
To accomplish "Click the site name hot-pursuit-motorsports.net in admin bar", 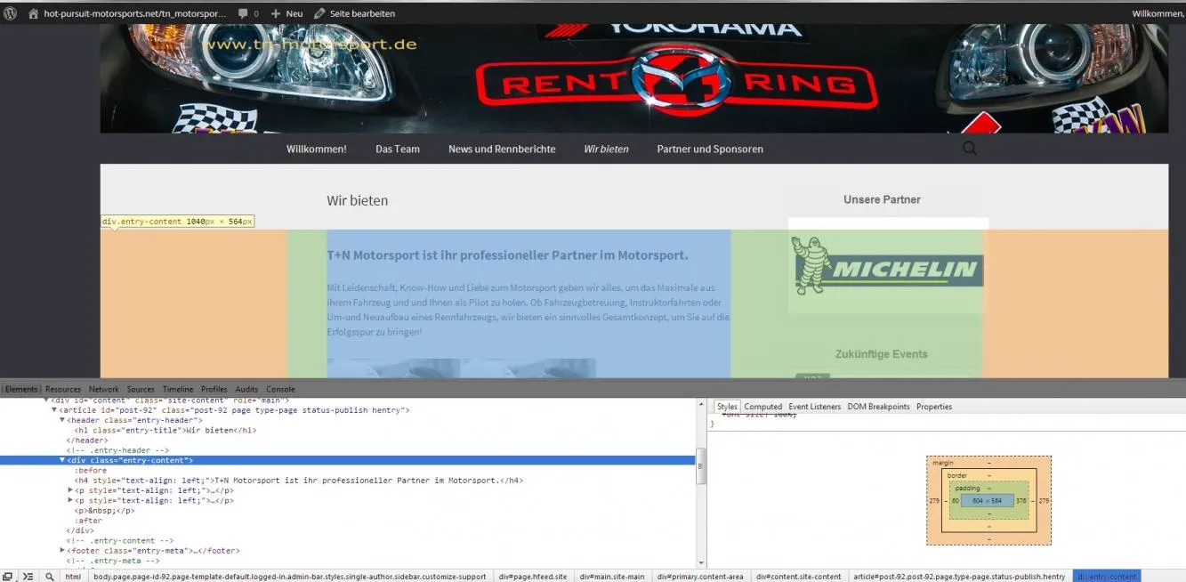I will tap(134, 13).
